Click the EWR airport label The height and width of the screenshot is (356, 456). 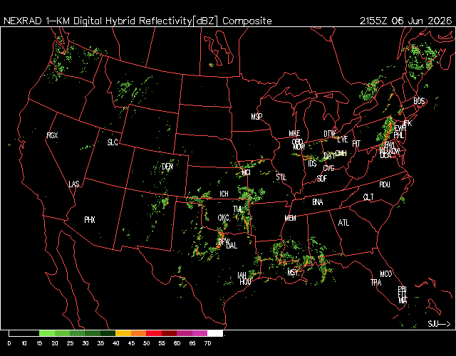pyautogui.click(x=400, y=128)
